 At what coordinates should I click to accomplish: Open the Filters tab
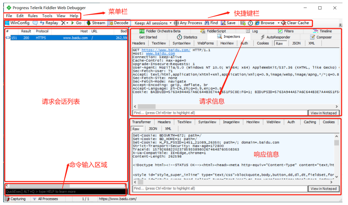click(286, 31)
